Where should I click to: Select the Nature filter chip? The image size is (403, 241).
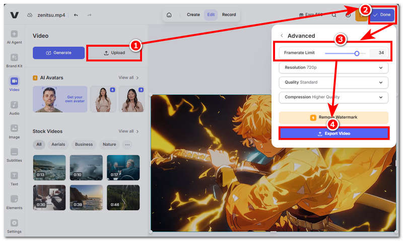click(x=109, y=145)
